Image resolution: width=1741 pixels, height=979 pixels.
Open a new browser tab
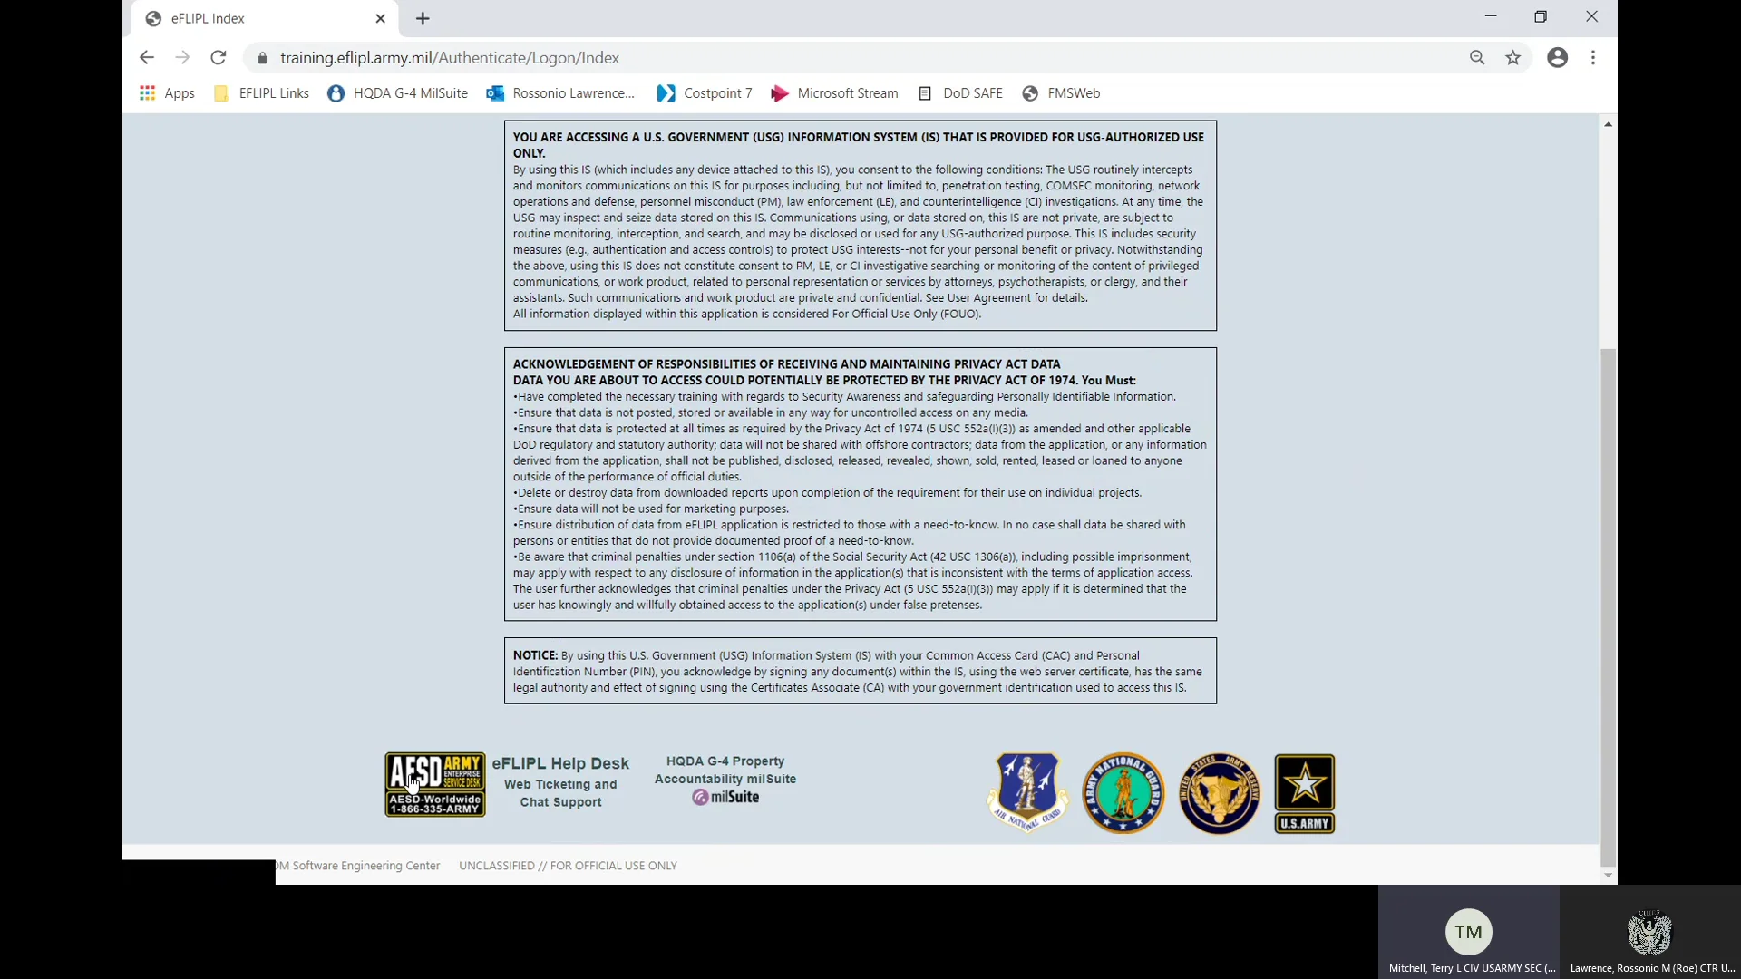click(423, 18)
